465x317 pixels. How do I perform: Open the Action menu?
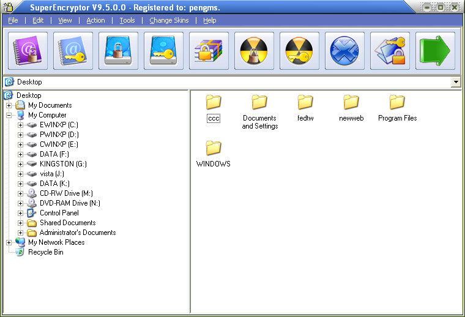point(95,20)
